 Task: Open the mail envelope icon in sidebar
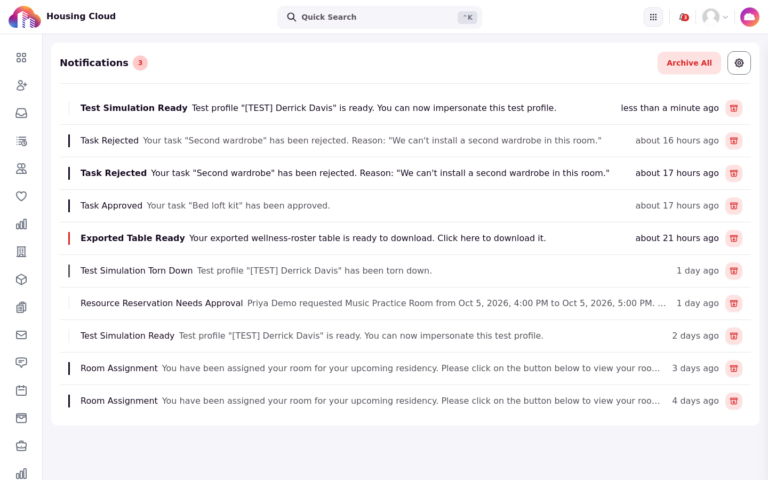pos(21,335)
